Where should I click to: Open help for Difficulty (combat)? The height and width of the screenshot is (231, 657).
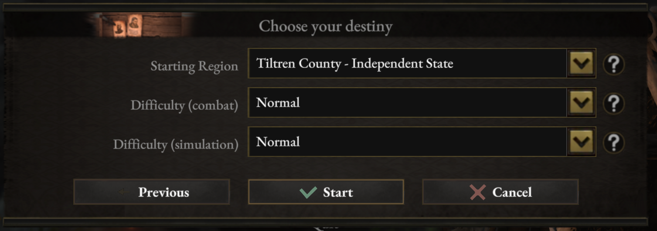[x=613, y=103]
